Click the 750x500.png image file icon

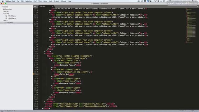[x=6, y=18]
